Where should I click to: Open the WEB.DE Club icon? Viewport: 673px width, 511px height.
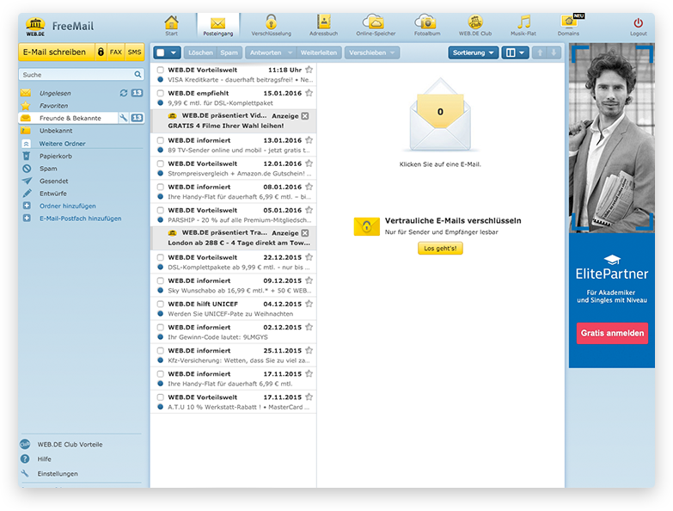pyautogui.click(x=474, y=22)
